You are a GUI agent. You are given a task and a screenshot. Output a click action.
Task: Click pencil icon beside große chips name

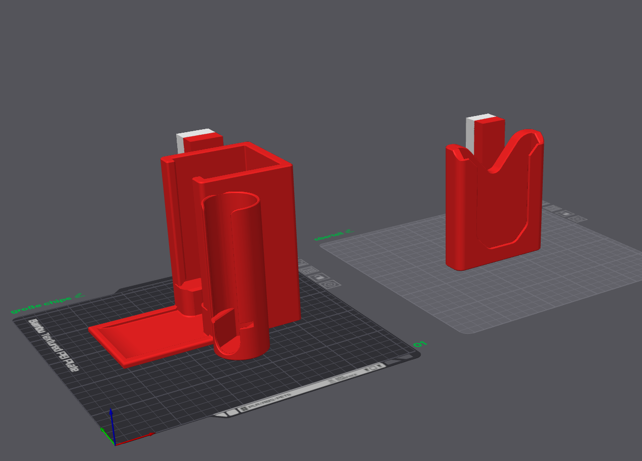click(79, 295)
